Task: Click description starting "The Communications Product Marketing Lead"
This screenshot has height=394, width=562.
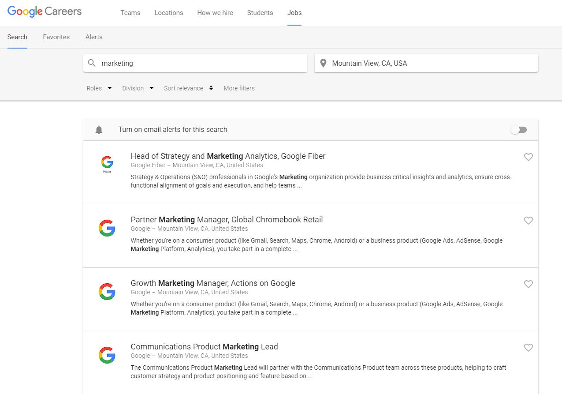Action: click(318, 372)
